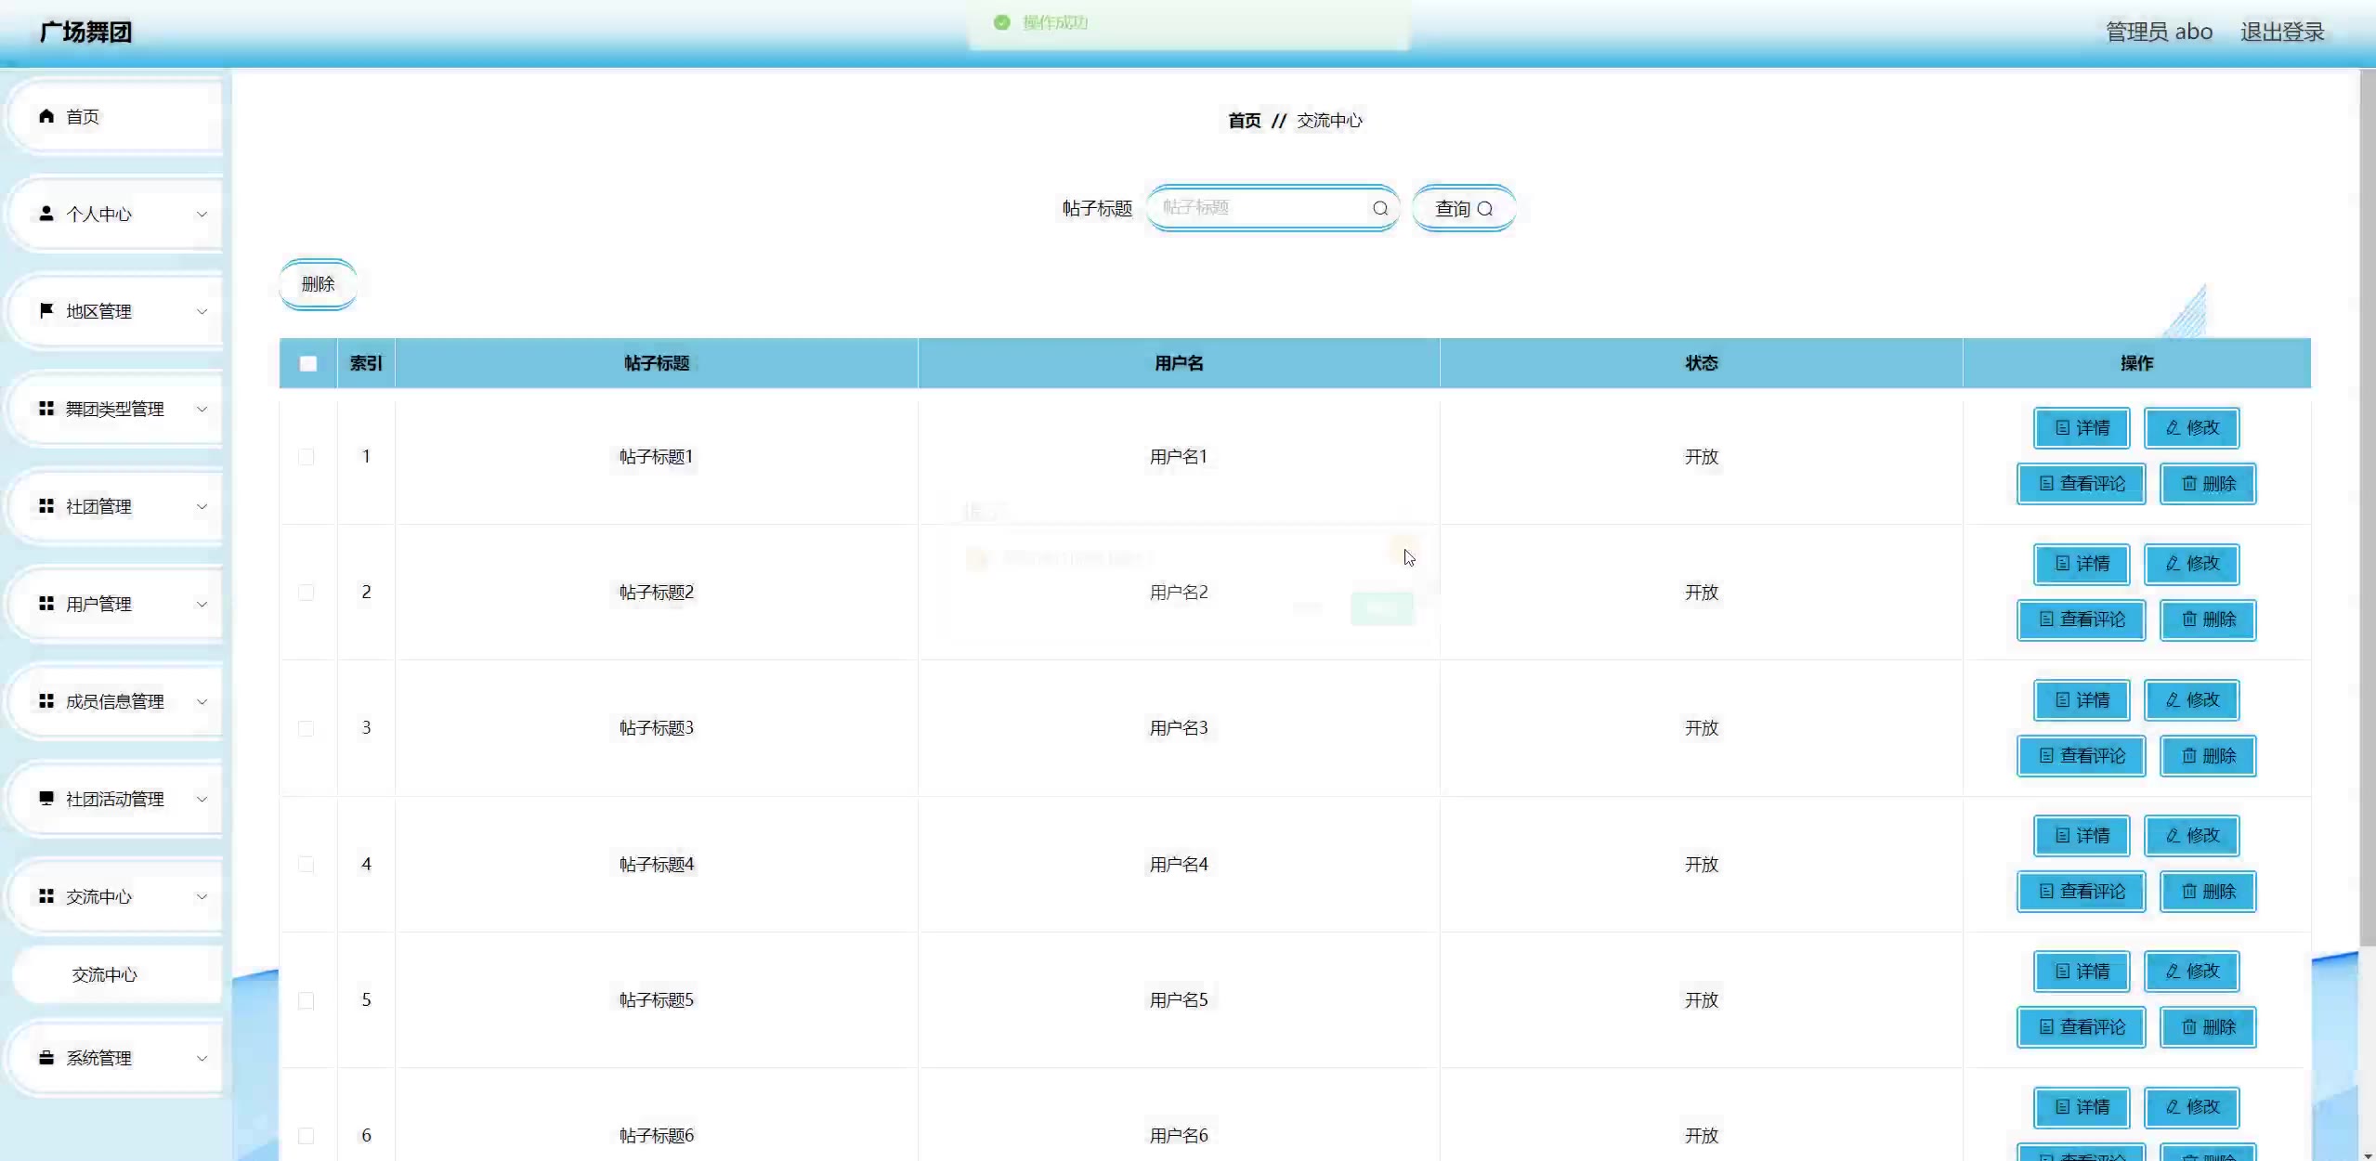2376x1161 pixels.
Task: Click the briefcase icon for 系统管理
Action: [46, 1058]
